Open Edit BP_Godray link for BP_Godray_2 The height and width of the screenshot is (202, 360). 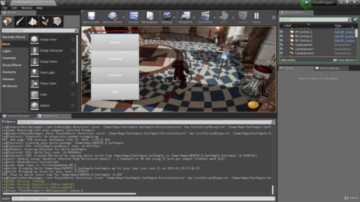[344, 32]
